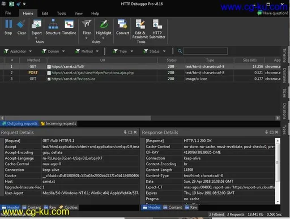Select the sanet.st/full/ GET request row
Viewport: 290px width, 219px height.
click(140, 66)
